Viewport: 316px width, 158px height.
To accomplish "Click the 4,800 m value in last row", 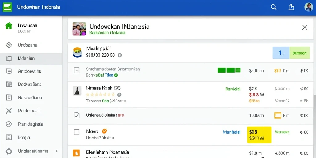I will [282, 153].
